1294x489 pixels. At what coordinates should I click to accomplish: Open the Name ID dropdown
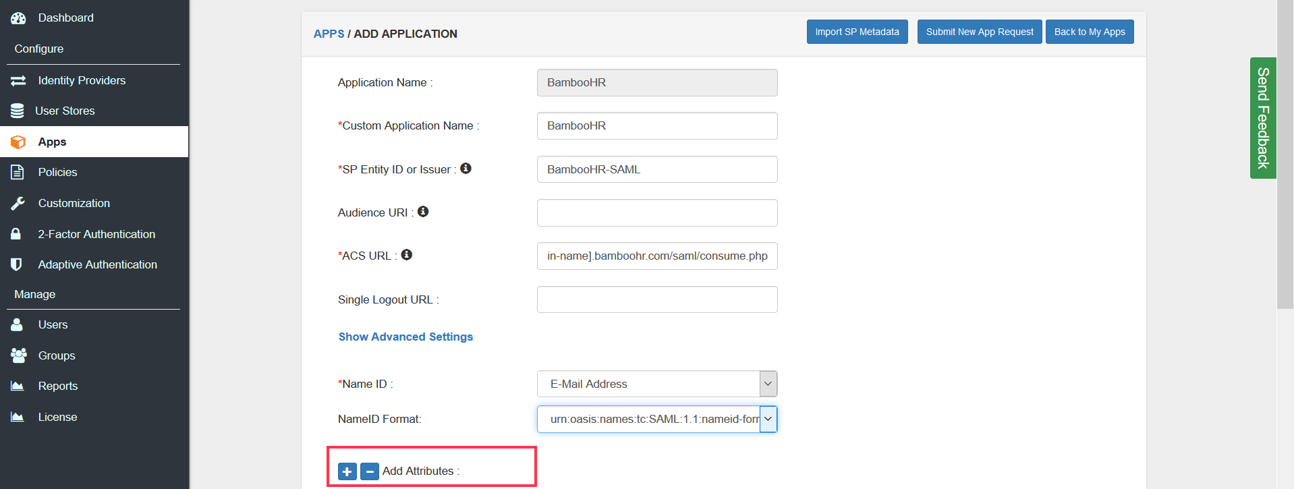click(657, 384)
